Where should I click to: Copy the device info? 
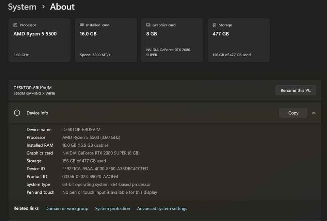pyautogui.click(x=293, y=113)
